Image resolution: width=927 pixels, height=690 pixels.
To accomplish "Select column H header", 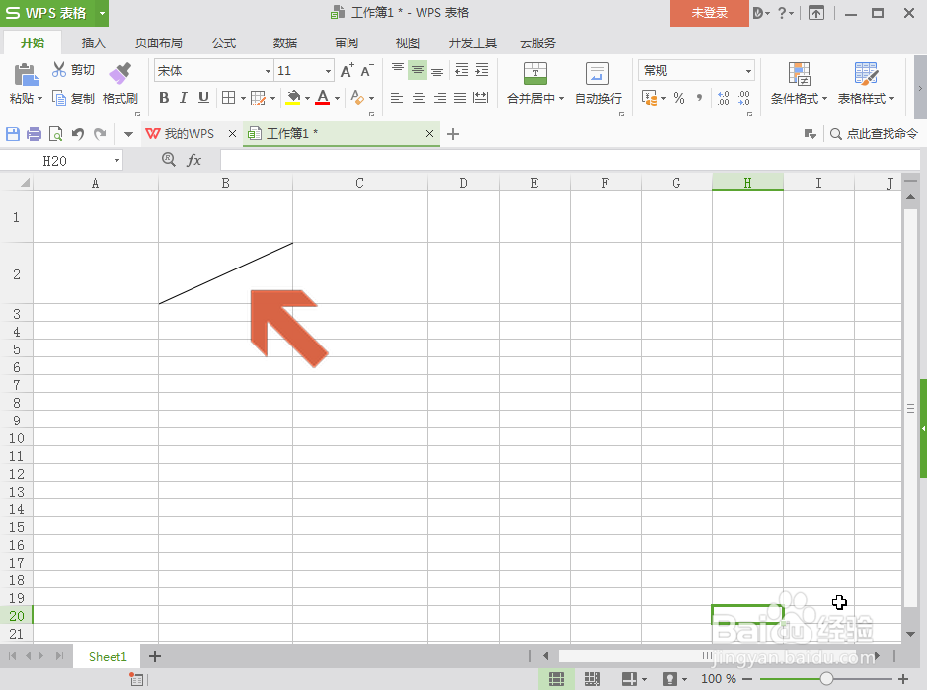I will (748, 182).
